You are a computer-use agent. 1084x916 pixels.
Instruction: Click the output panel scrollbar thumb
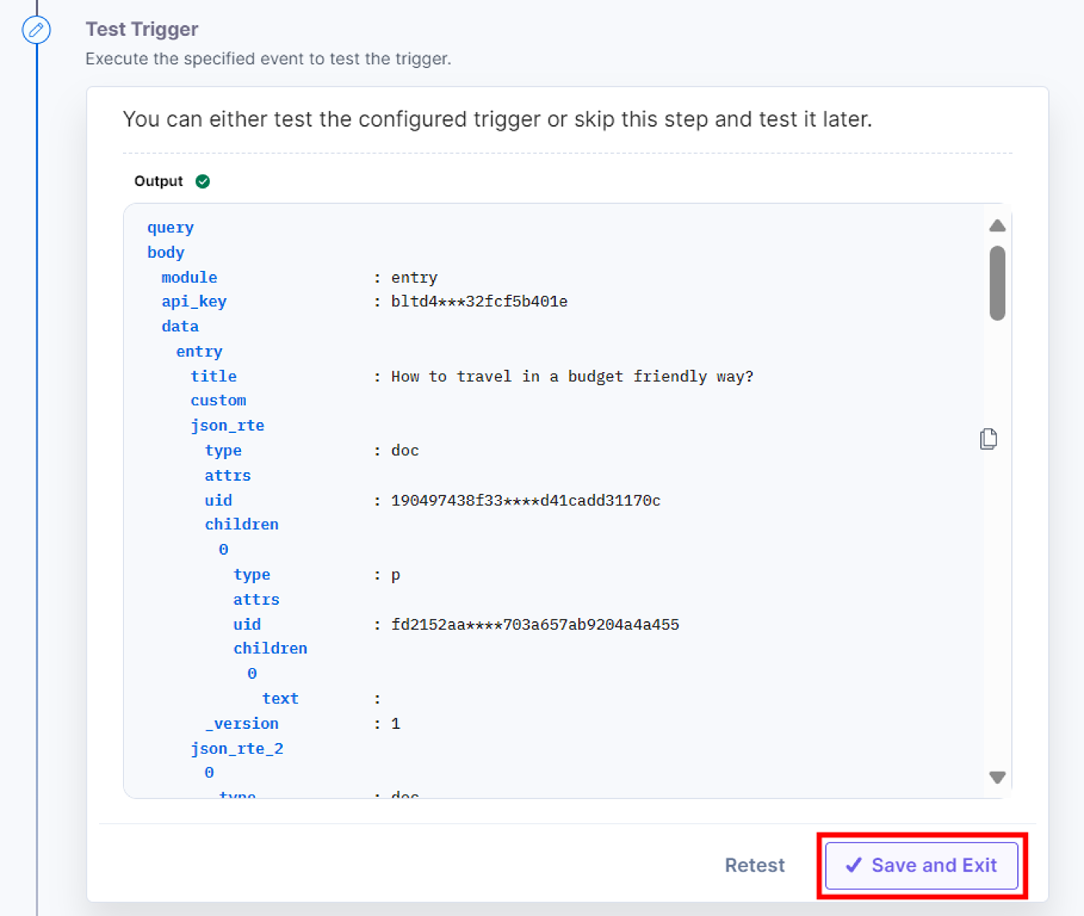tap(997, 283)
